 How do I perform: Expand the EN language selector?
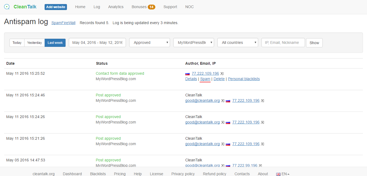point(285,174)
